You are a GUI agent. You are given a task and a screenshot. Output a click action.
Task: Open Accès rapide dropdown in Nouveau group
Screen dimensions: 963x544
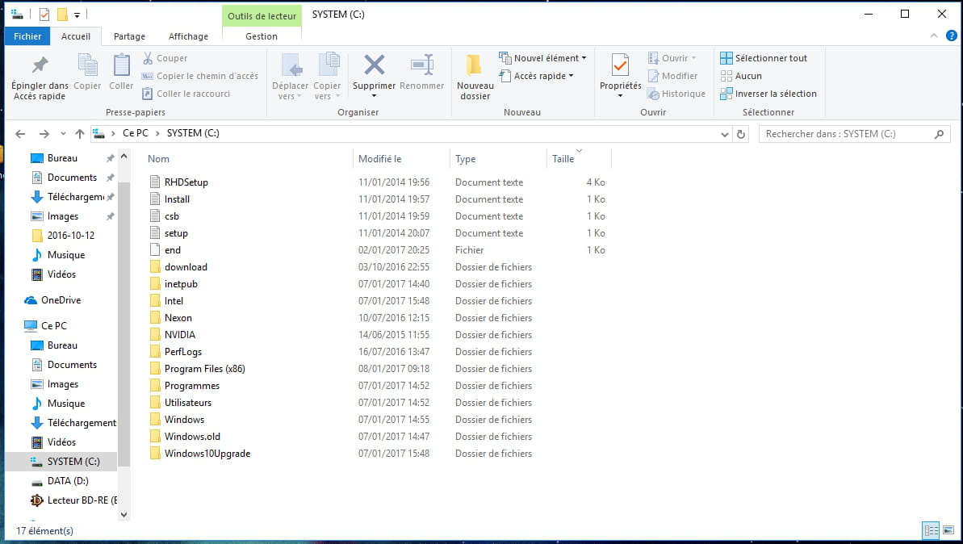tap(536, 76)
